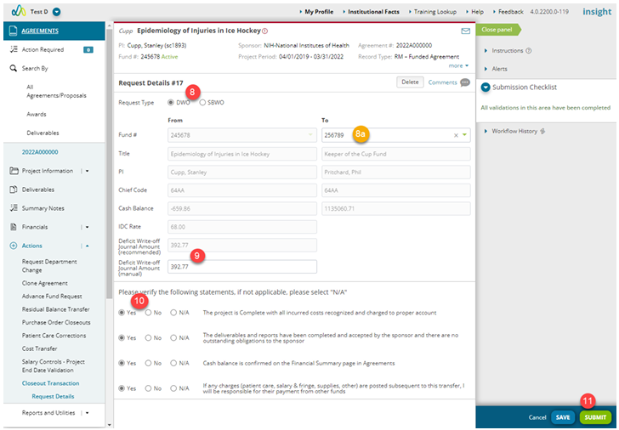Click the Instructions help question icon
Image resolution: width=619 pixels, height=430 pixels.
coord(529,50)
